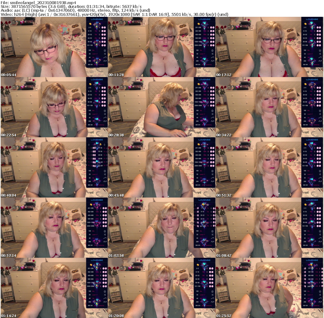
Task: Click the 60s duration label next to 100 tokens
Action: pyautogui.click(x=94, y=50)
